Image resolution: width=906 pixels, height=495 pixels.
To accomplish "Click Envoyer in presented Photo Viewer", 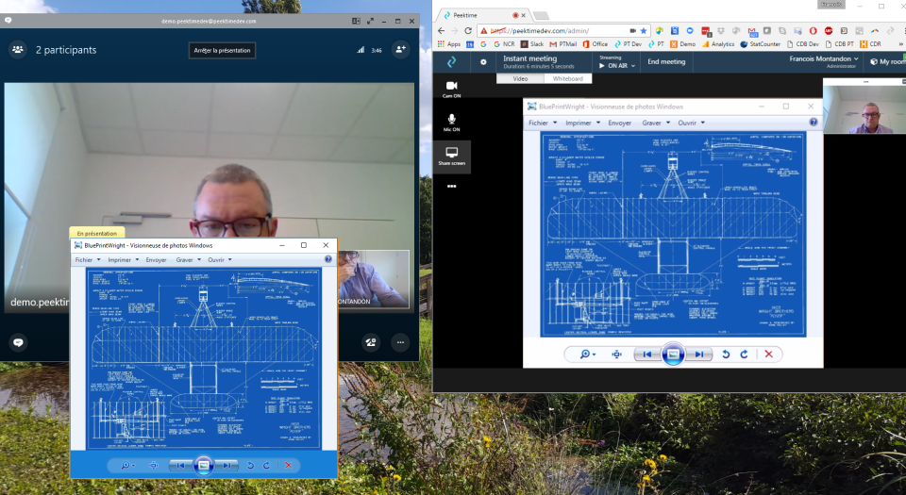I will 156,260.
